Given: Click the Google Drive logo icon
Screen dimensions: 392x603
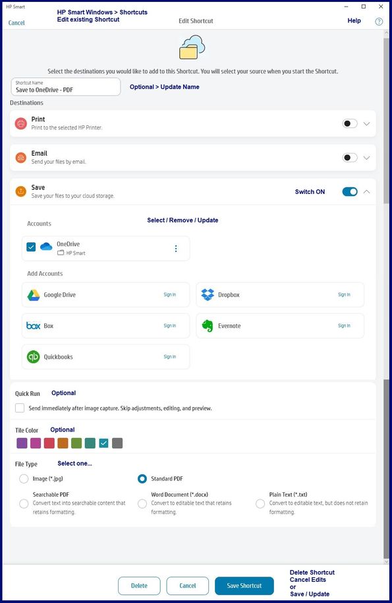Looking at the screenshot, I should click(34, 295).
